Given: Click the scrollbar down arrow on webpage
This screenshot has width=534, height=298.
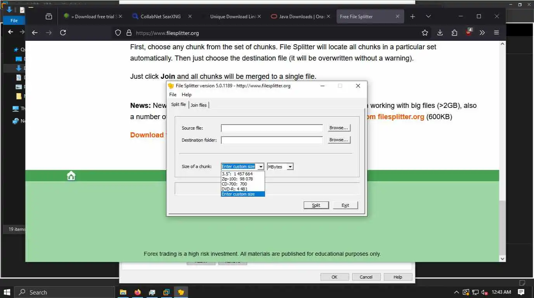Looking at the screenshot, I should point(503,258).
